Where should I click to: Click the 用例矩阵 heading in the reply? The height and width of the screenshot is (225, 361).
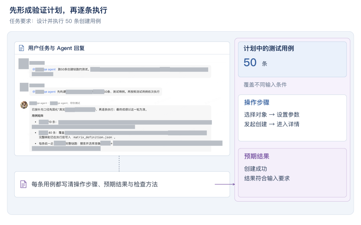pos(37,116)
